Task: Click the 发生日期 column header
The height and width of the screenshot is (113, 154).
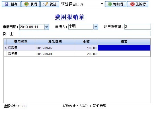Action: coord(55,42)
